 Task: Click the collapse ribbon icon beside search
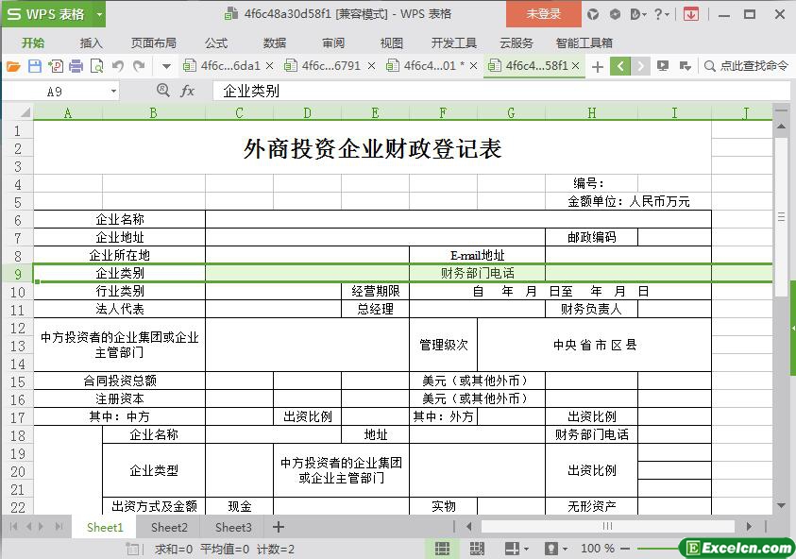(685, 66)
